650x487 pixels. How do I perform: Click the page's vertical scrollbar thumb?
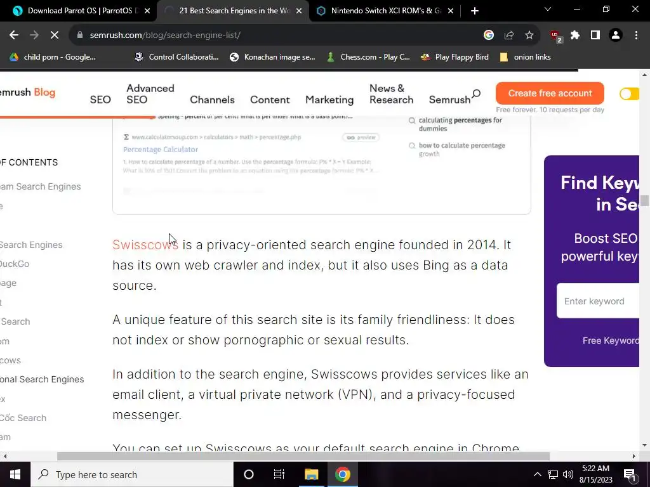coord(644,200)
